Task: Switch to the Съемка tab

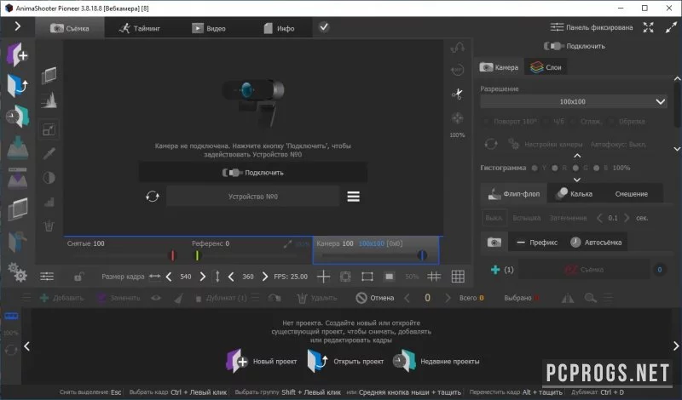Action: 70,28
